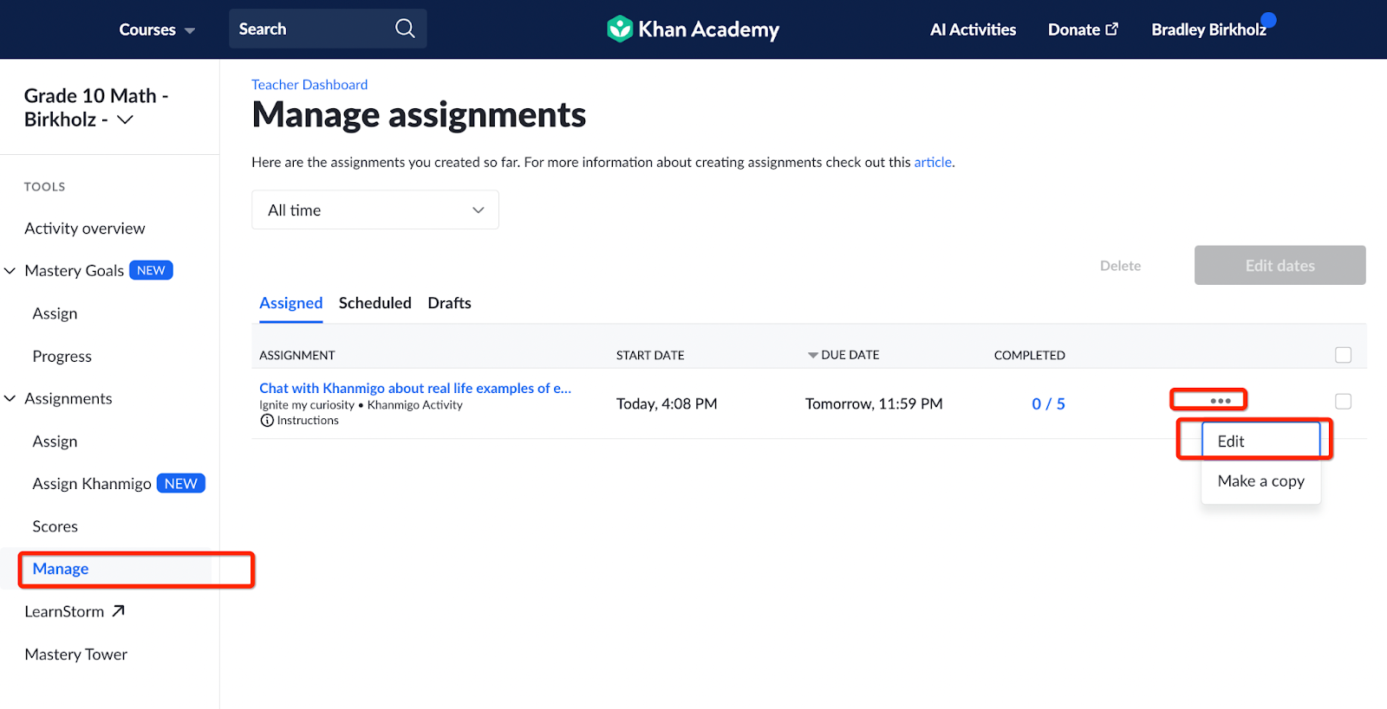Open Assign Khanmigo in sidebar
The image size is (1387, 709).
(x=92, y=484)
